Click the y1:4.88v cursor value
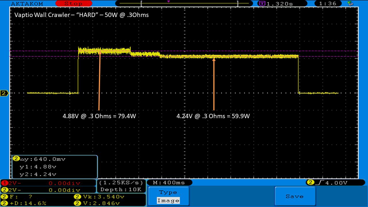Image resolution: width=368 pixels, height=207 pixels. [38, 167]
